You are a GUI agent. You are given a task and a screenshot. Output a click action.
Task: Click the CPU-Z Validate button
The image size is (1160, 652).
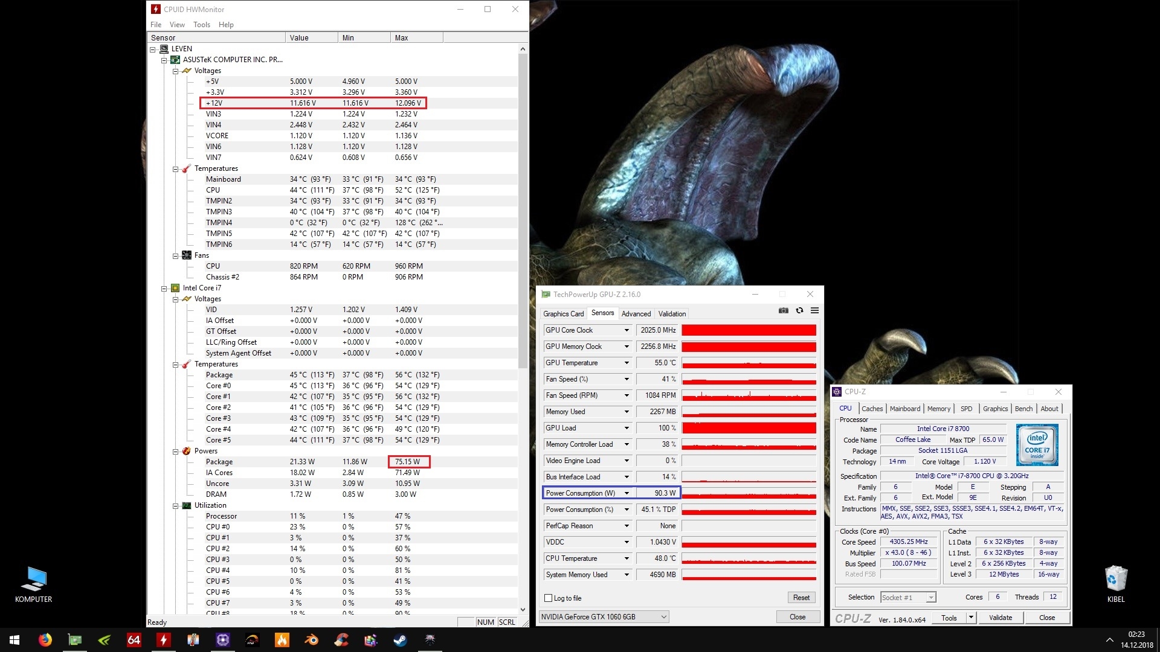pyautogui.click(x=1000, y=618)
